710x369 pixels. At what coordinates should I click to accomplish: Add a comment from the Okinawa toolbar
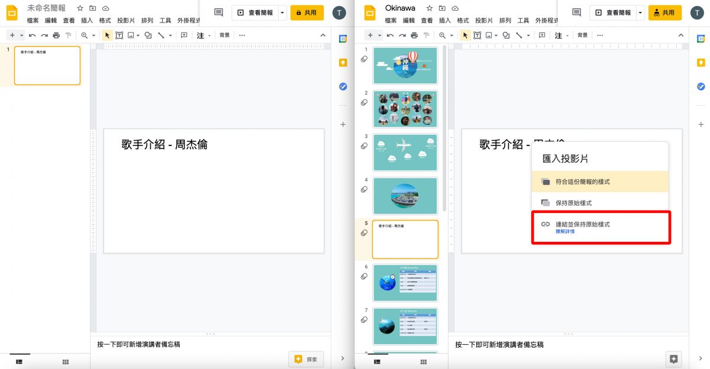[x=542, y=35]
